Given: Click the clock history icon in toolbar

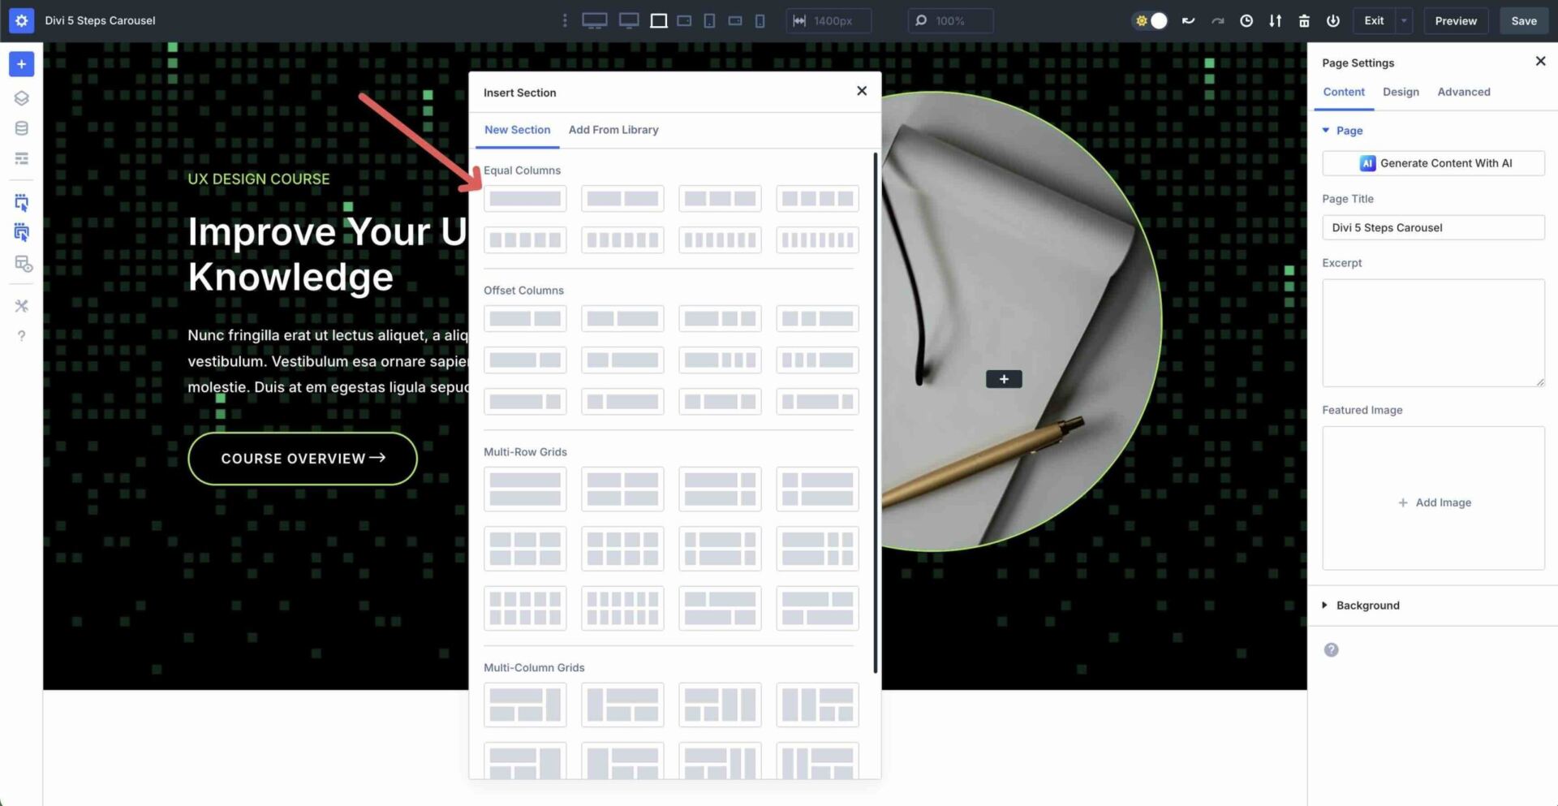Looking at the screenshot, I should pos(1246,20).
